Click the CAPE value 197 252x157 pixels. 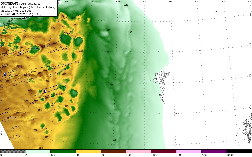[x=130, y=32]
